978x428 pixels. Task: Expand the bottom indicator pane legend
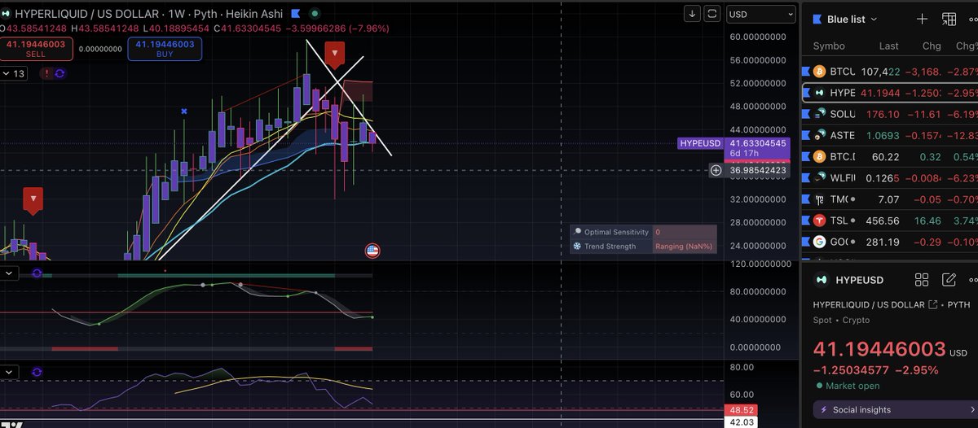click(9, 372)
